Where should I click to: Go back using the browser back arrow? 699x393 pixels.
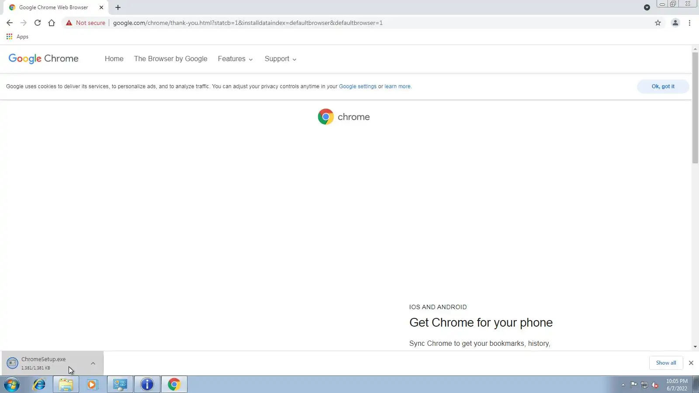click(10, 23)
